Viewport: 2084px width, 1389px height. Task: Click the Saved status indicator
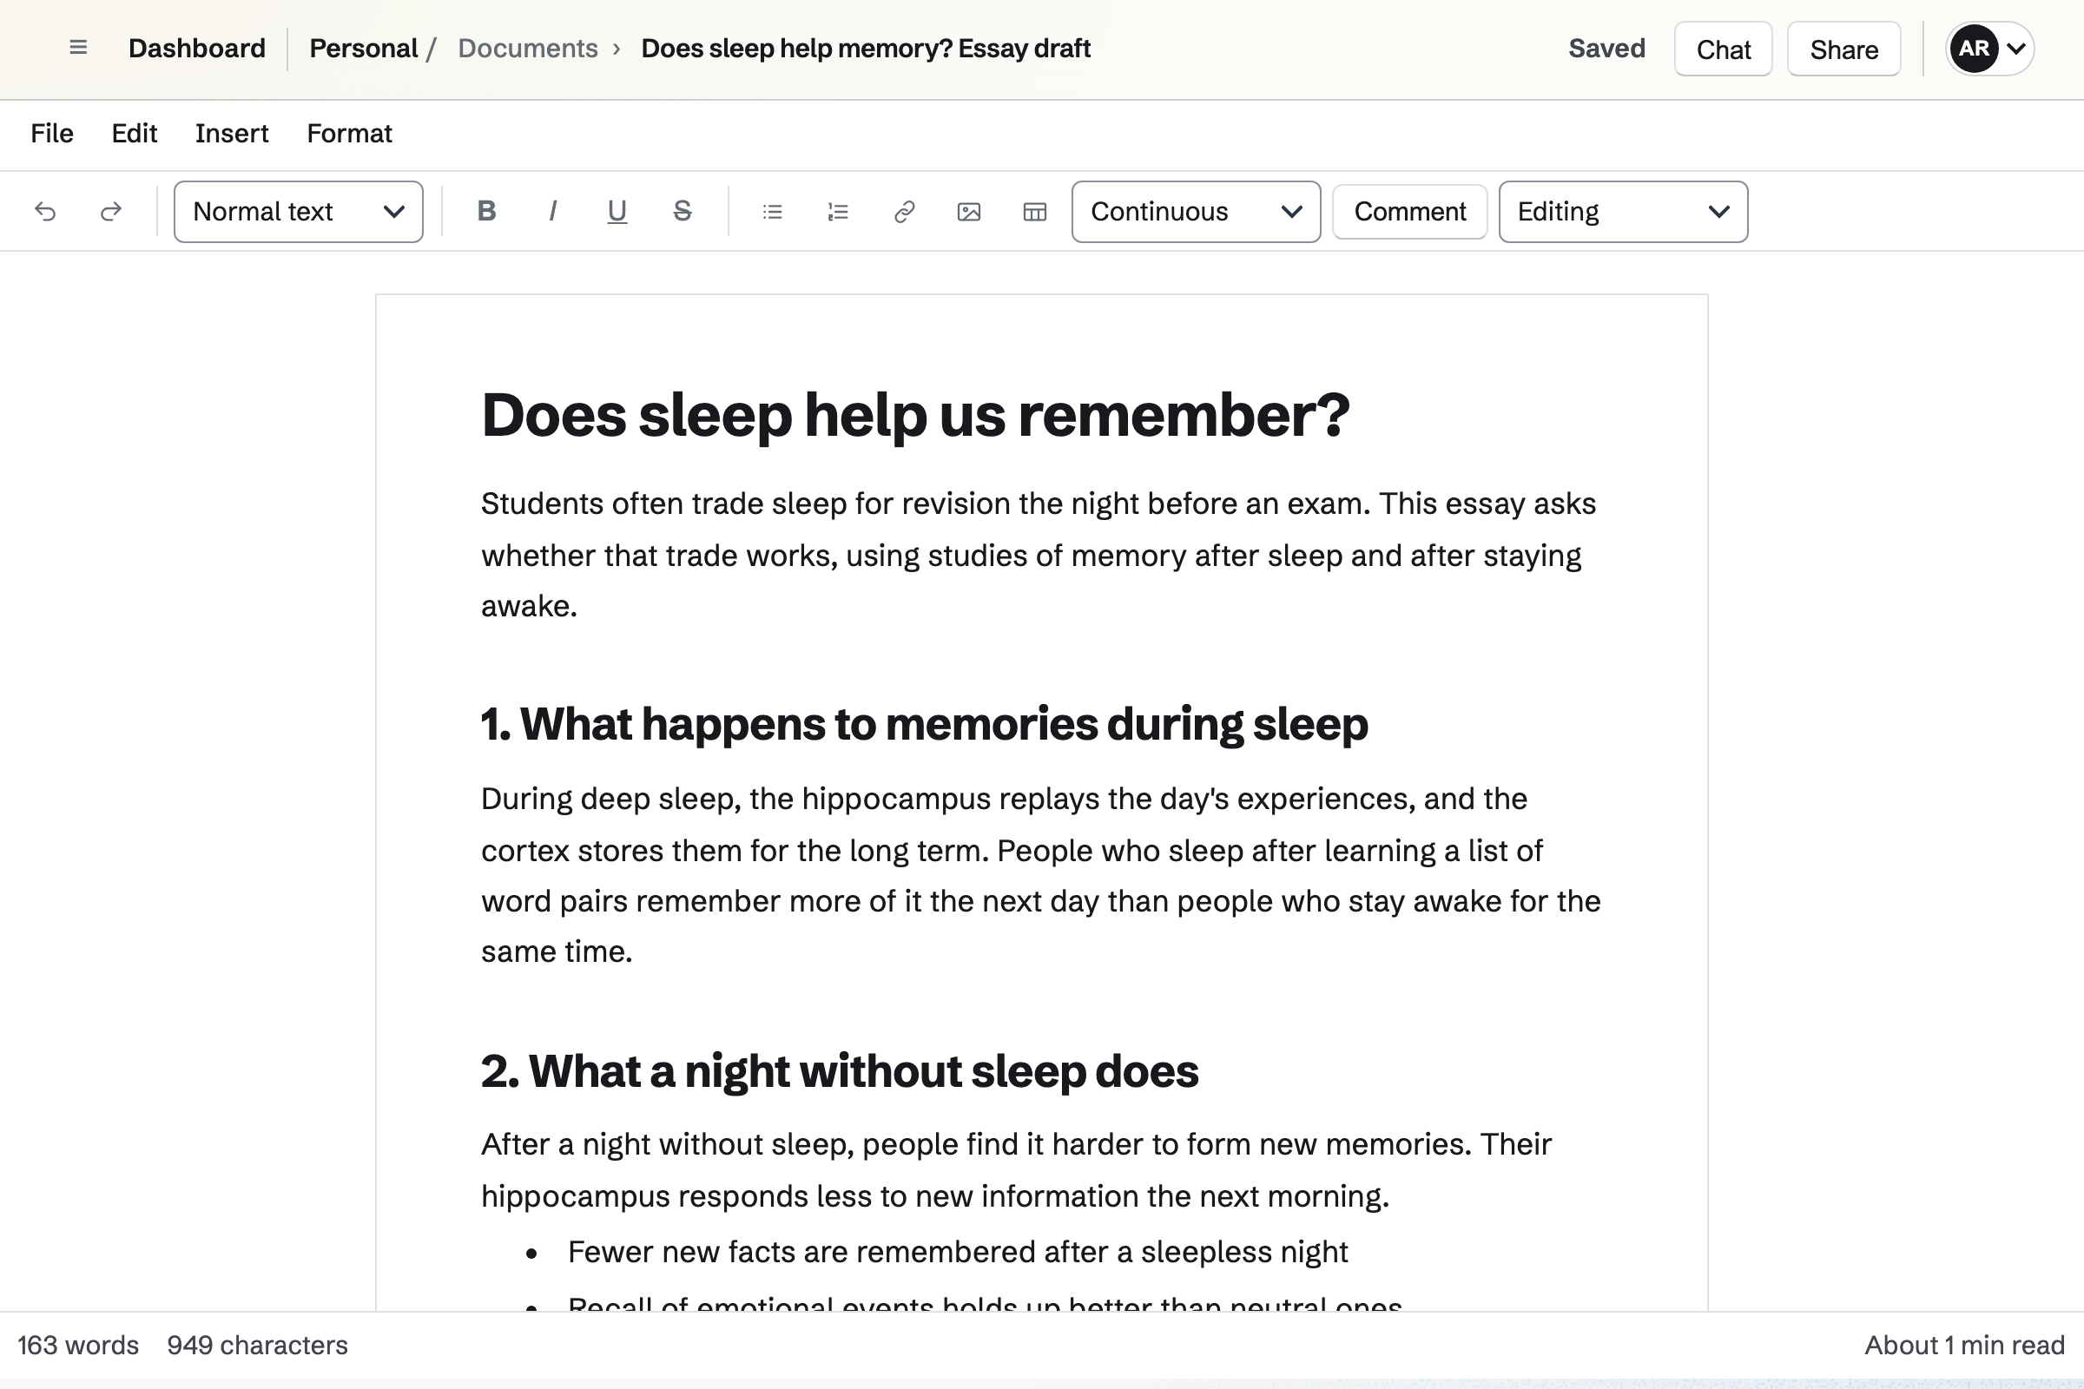[x=1606, y=49]
